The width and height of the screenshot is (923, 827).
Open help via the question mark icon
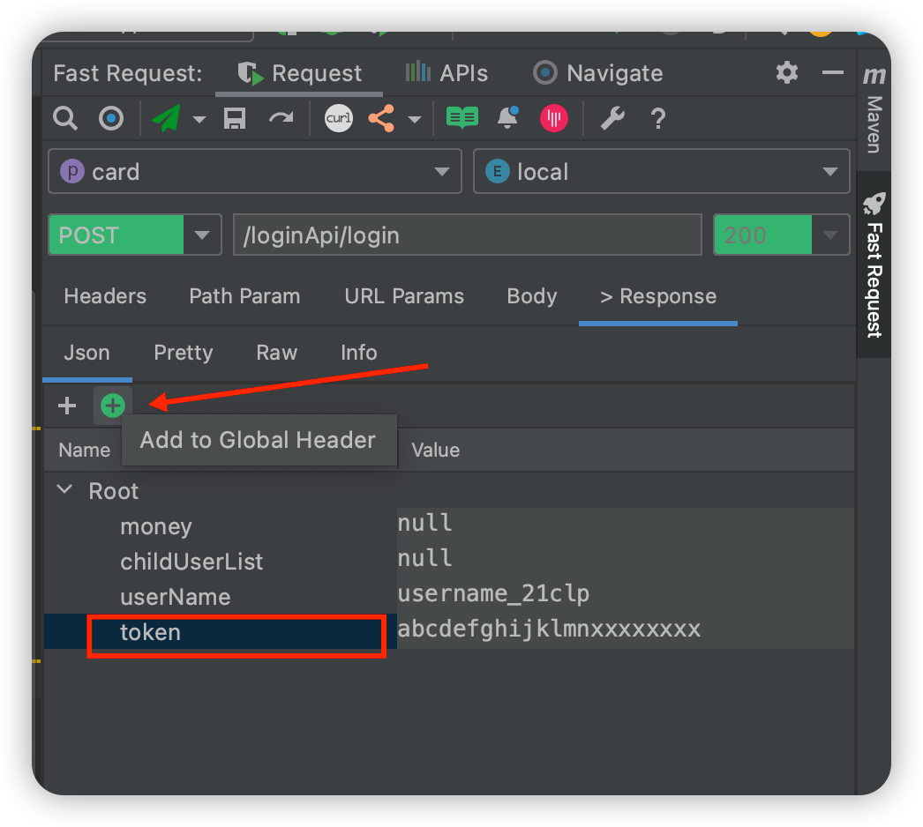tap(657, 117)
